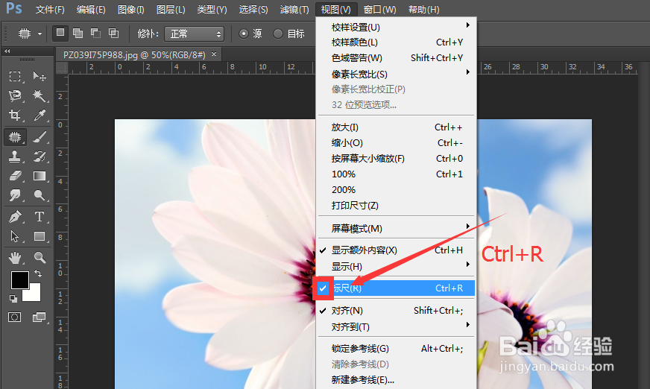Select the Clone Stamp tool
Screen dimensions: 650x389
15,156
